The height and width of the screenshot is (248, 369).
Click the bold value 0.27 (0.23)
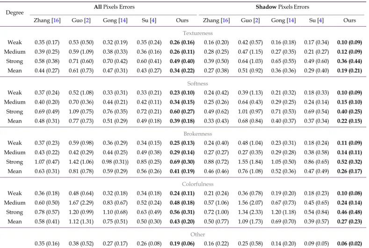click(349, 221)
